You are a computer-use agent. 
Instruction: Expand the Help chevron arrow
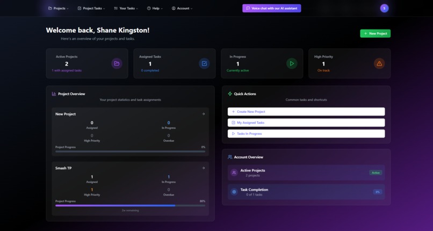[x=162, y=9]
